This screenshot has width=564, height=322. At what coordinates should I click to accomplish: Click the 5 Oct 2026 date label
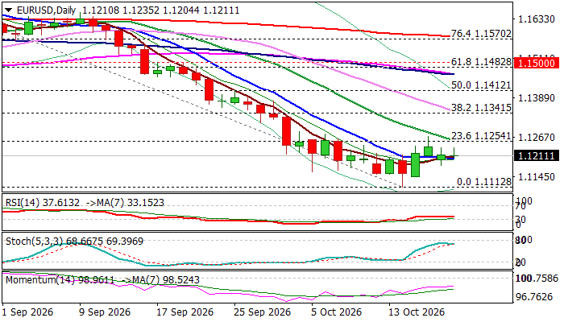(336, 312)
